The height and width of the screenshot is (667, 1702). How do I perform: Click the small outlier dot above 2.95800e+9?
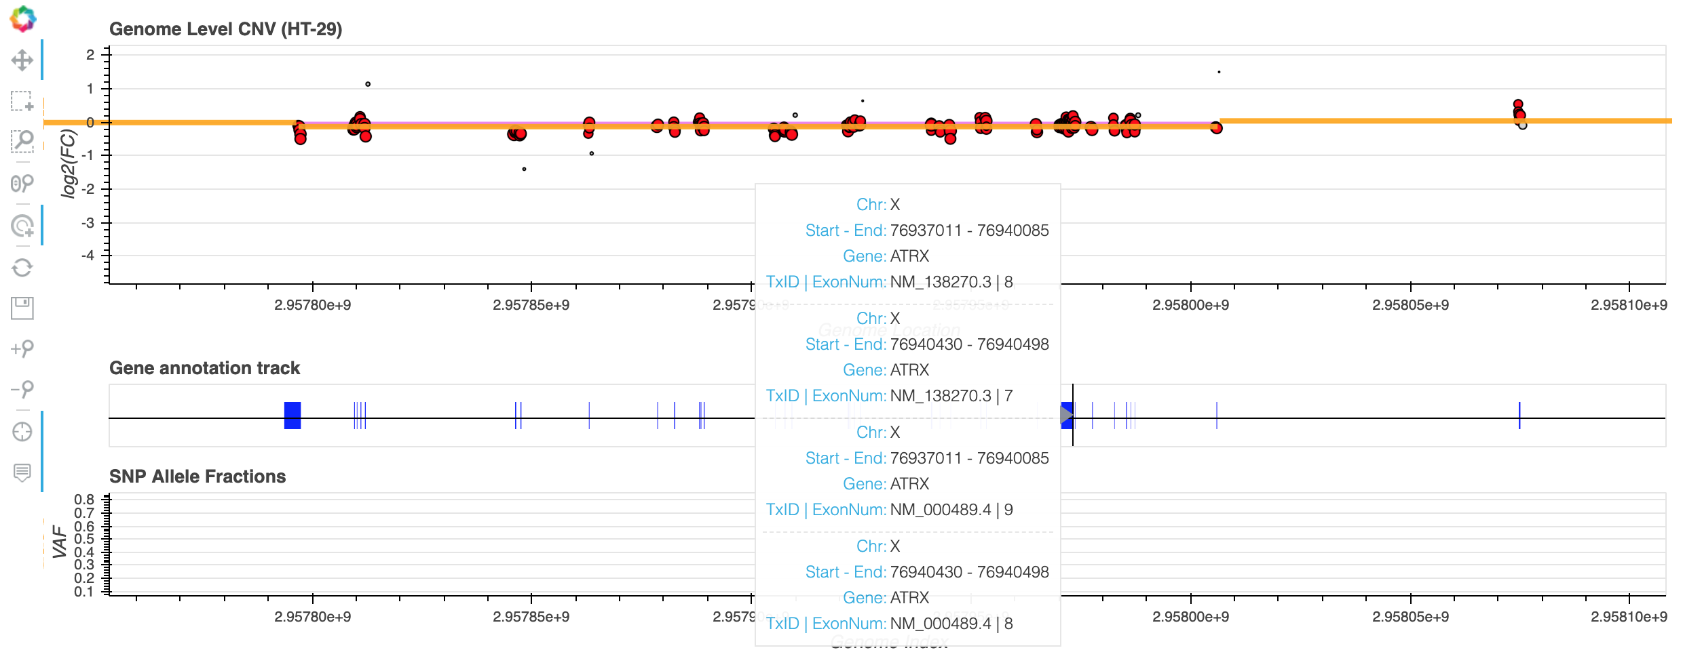pyautogui.click(x=1219, y=72)
